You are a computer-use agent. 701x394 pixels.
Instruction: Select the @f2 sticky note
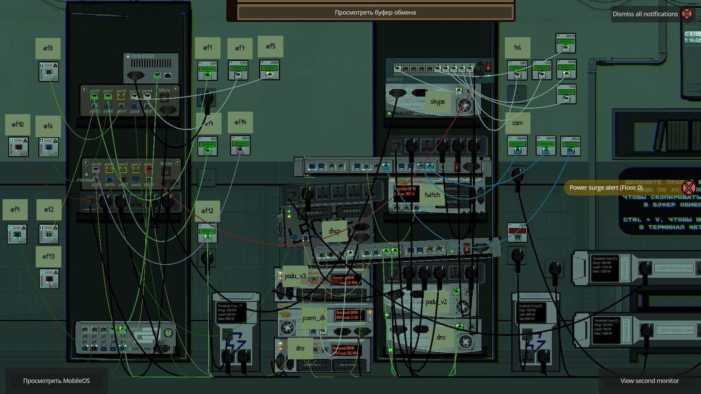(x=49, y=210)
